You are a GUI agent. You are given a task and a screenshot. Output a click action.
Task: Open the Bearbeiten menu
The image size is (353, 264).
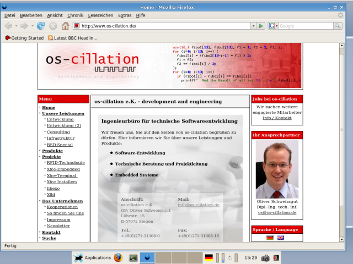pos(31,15)
